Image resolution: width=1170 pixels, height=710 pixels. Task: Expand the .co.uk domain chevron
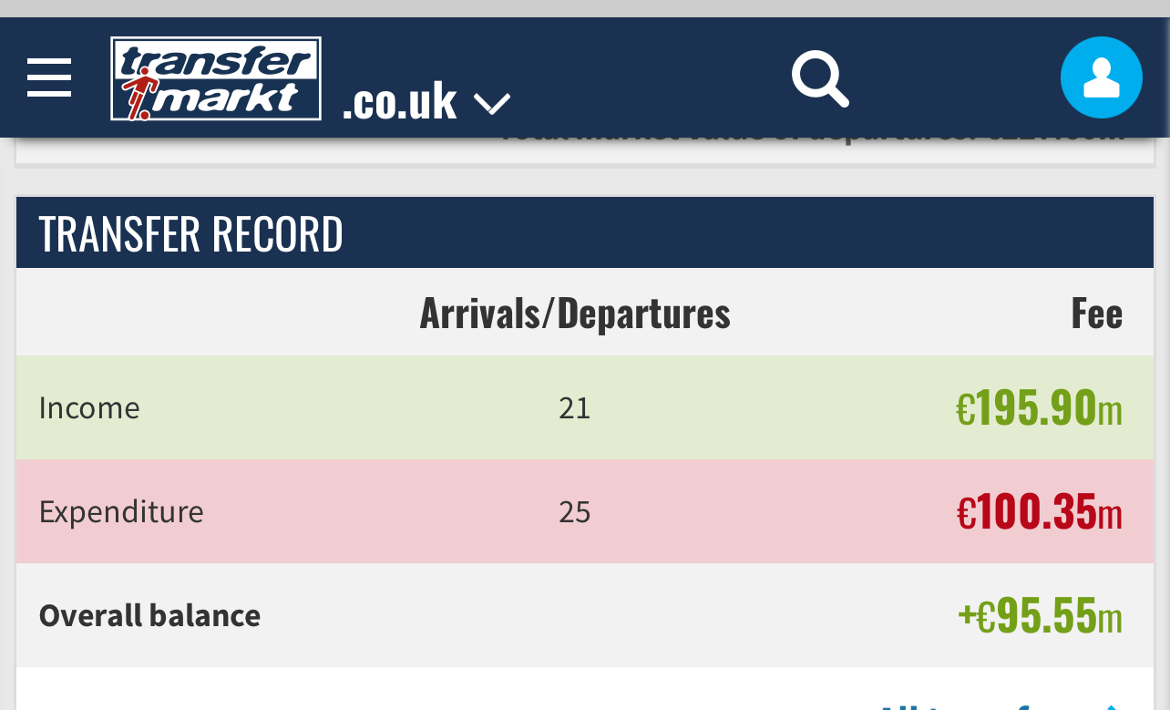coord(492,104)
